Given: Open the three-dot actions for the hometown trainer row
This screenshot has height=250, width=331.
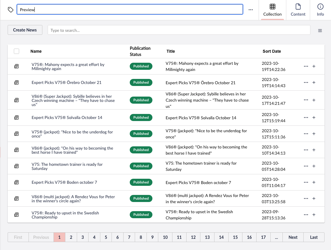Looking at the screenshot, I should [x=306, y=166].
